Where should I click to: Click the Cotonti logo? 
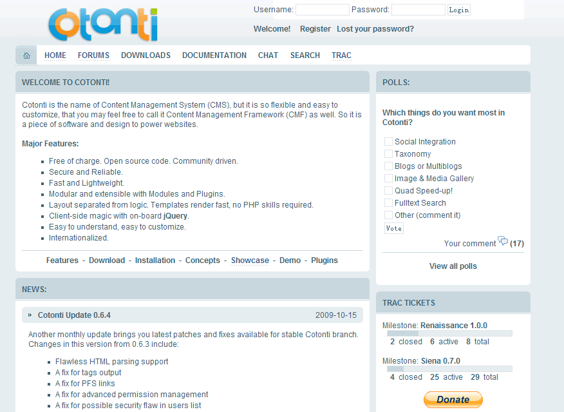pyautogui.click(x=102, y=25)
